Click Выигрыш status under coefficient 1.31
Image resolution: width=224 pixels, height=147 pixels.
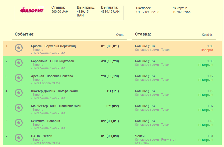tap(206, 140)
